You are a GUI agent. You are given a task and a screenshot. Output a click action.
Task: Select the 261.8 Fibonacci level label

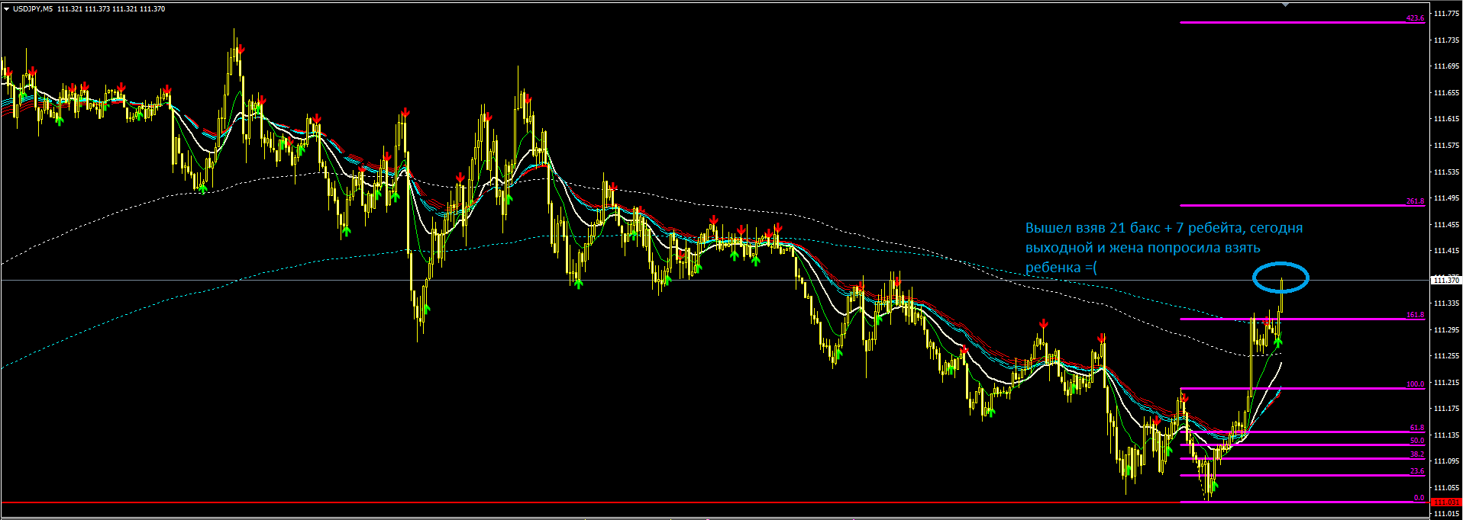pyautogui.click(x=1415, y=201)
